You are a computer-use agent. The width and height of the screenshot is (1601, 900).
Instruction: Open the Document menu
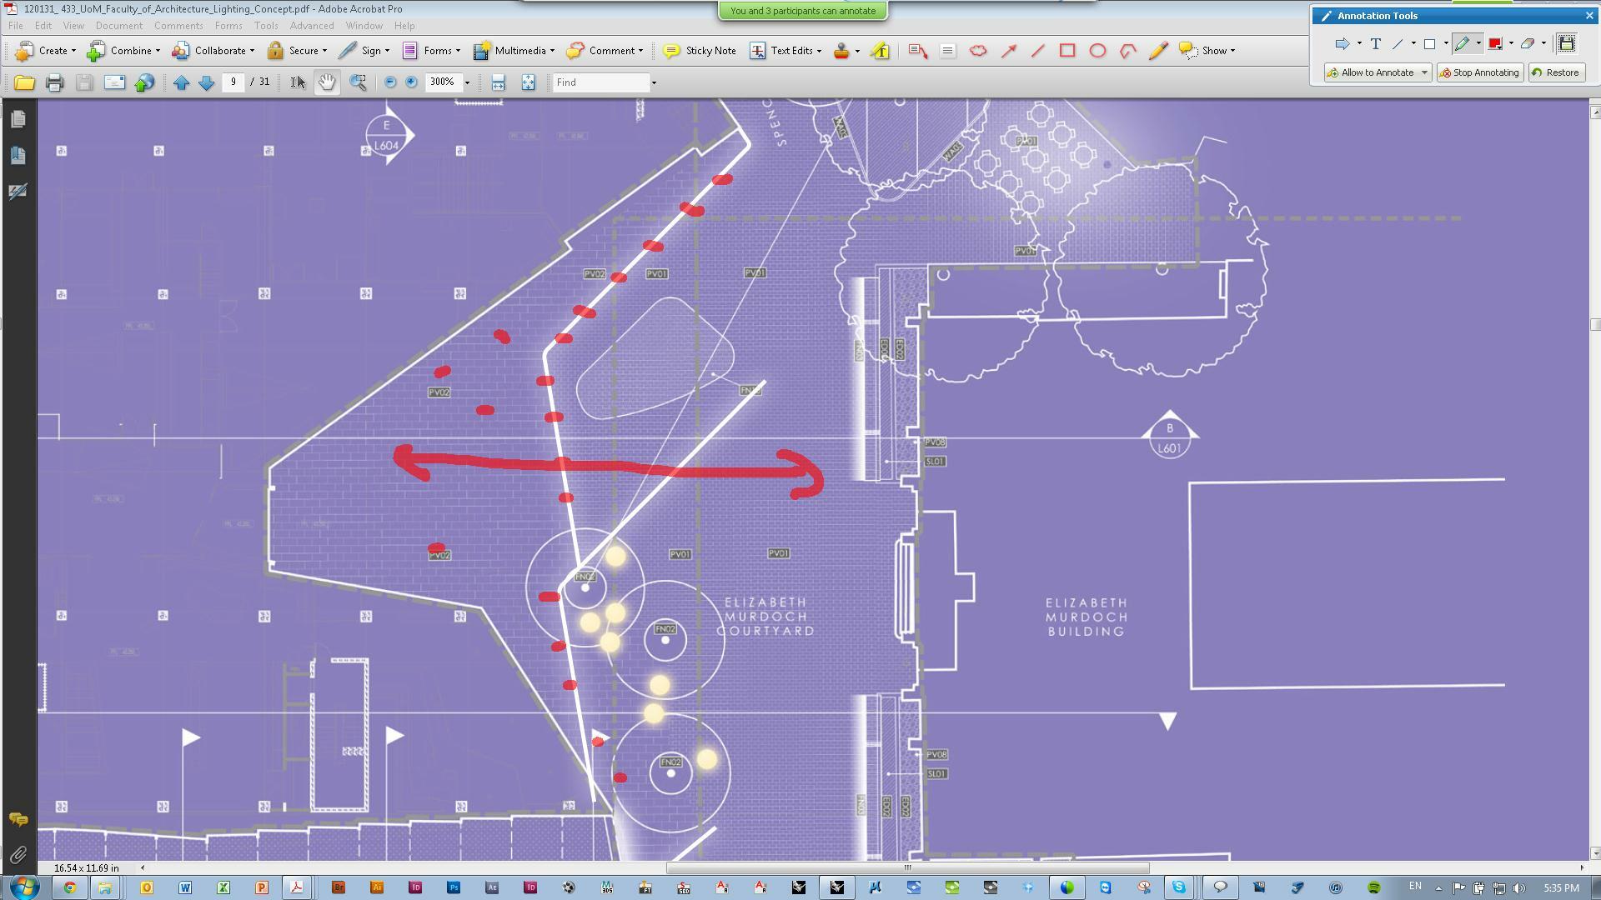click(118, 26)
